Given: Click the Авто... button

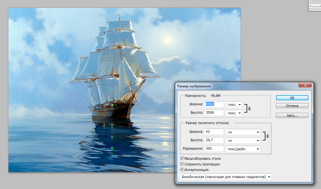Looking at the screenshot, I should tap(292, 115).
